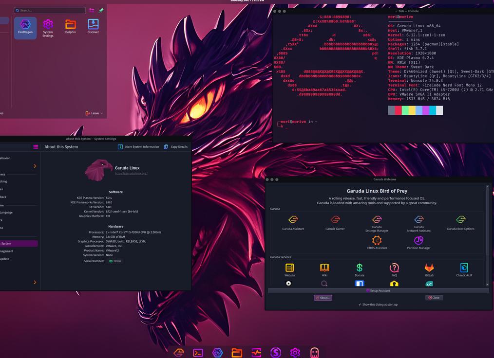Screen dimensions: 494x358
Task: Select the highlighted System sidebar entry
Action: click(x=19, y=244)
